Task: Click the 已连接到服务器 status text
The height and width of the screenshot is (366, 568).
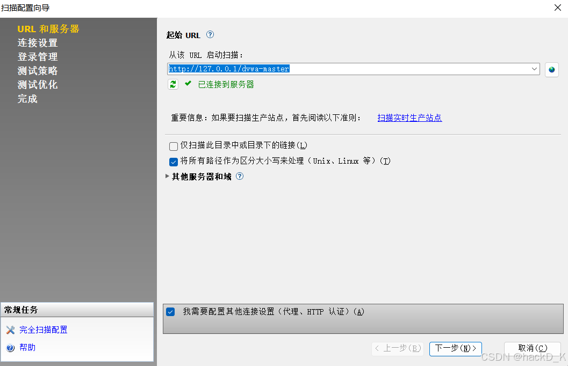Action: pos(226,85)
